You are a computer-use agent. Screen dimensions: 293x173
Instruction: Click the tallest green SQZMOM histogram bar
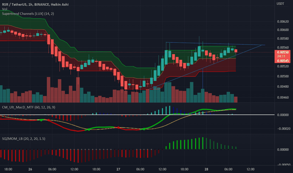203,143
